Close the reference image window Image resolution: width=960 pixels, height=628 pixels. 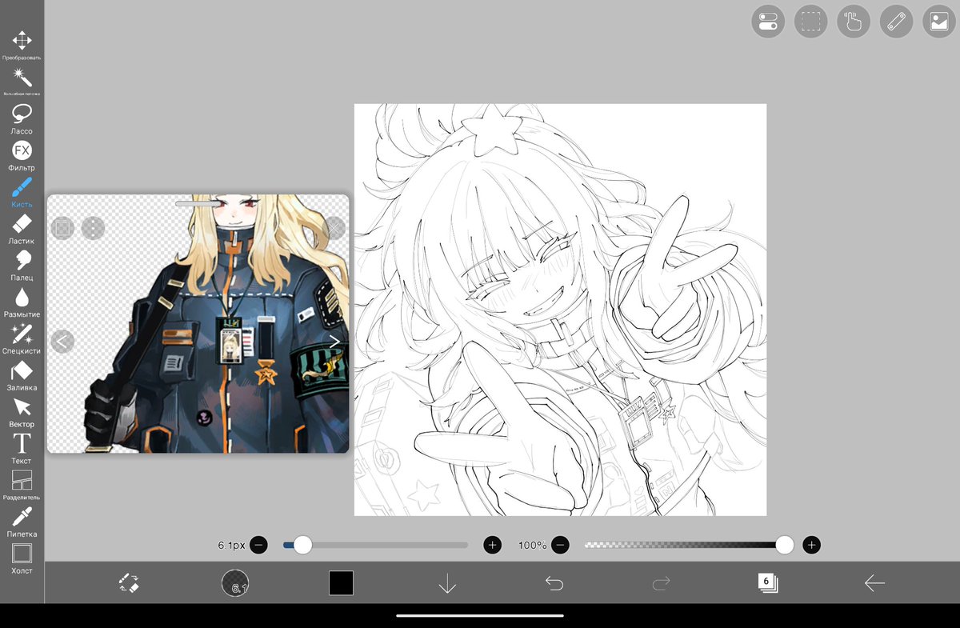coord(334,228)
